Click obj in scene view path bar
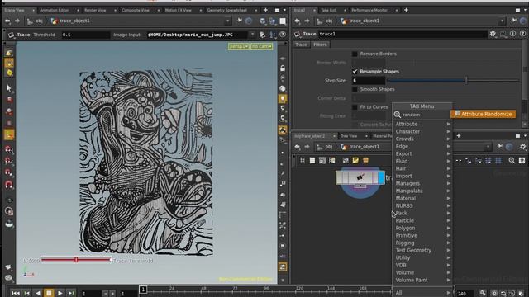 point(39,21)
